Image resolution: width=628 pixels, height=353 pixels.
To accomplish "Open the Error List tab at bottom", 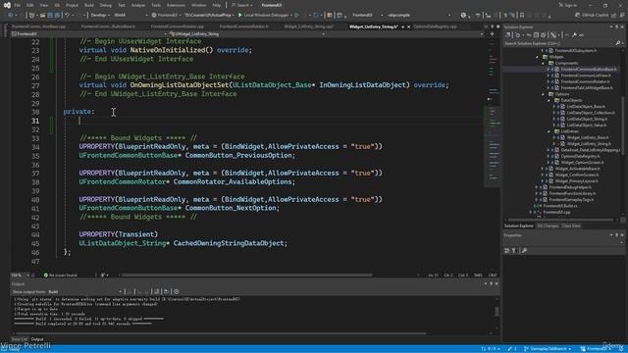I will 20,339.
